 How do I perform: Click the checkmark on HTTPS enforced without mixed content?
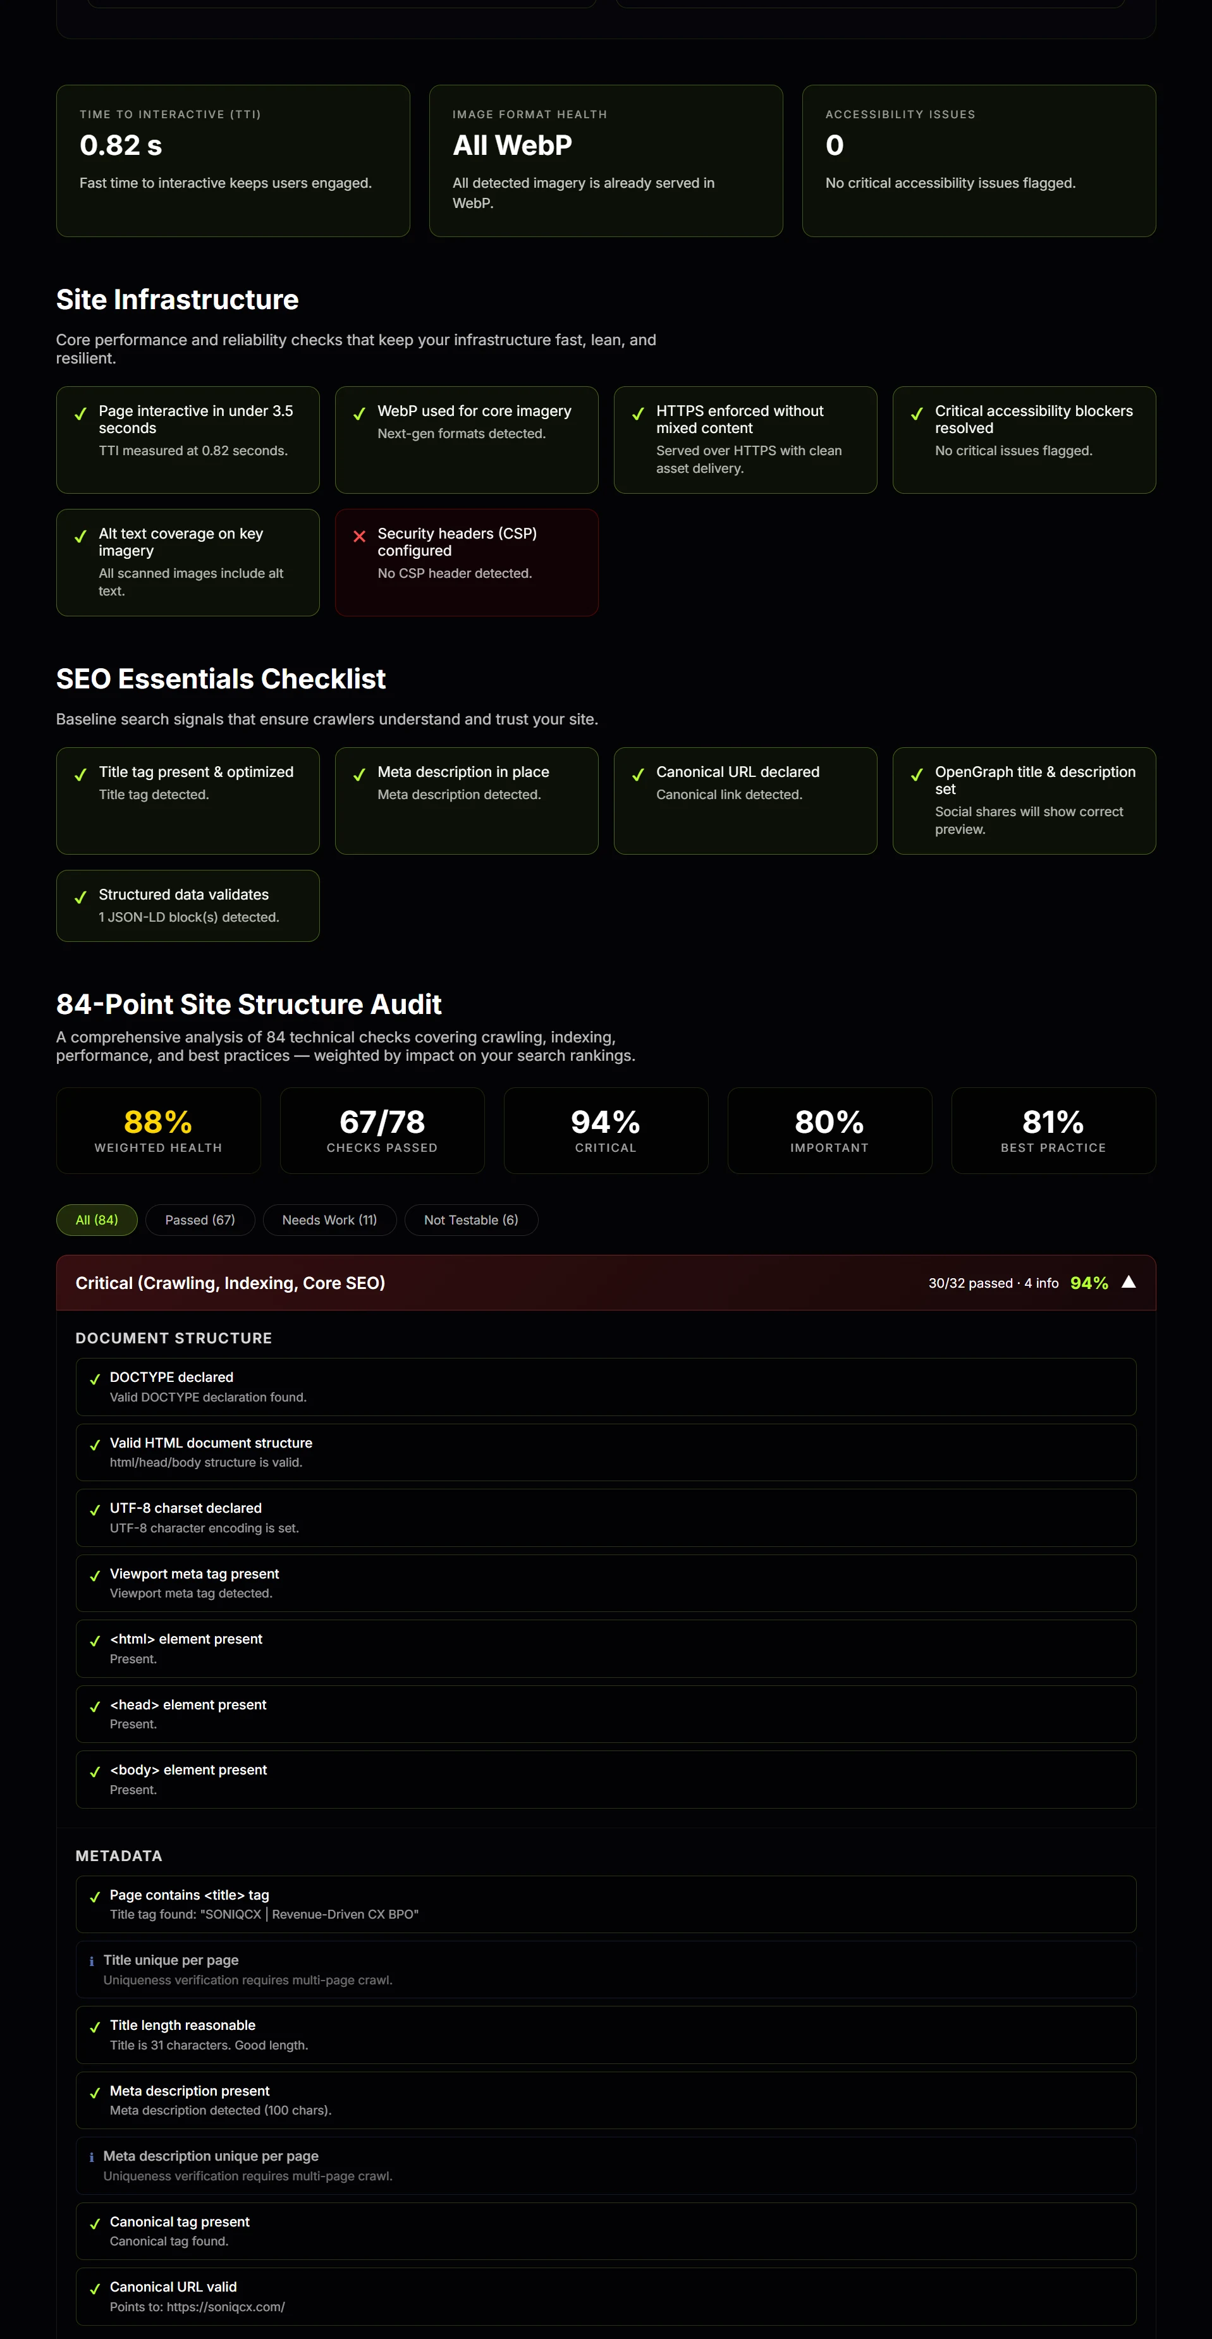(x=638, y=413)
